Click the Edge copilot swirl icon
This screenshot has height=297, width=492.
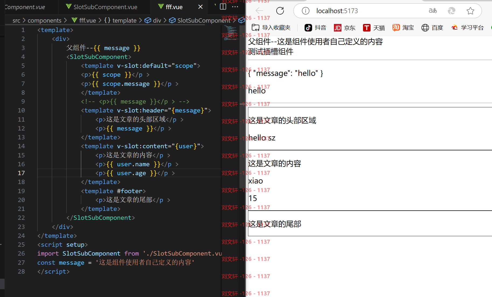pos(452,11)
